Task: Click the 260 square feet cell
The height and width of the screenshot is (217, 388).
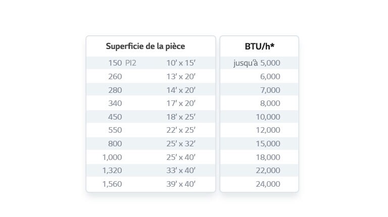Action: point(115,77)
